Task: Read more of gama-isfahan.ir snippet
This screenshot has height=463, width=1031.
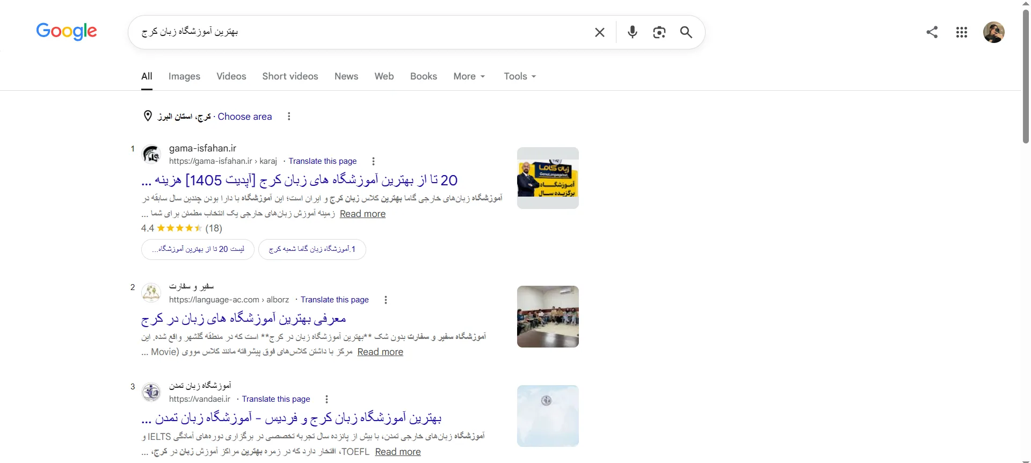Action: click(362, 214)
